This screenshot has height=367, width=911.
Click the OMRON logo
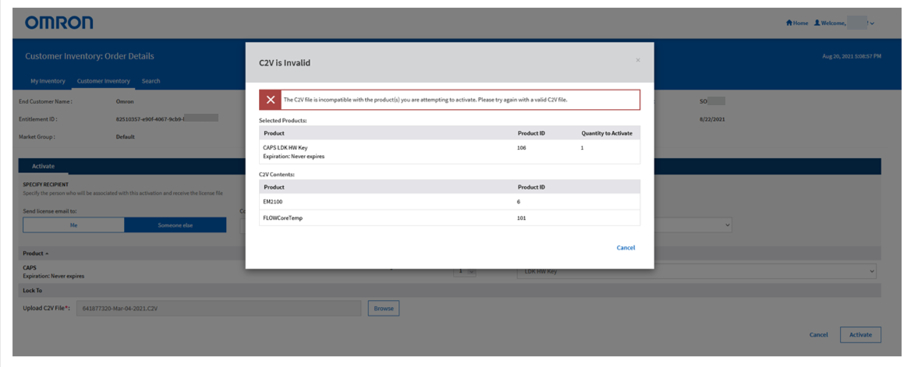58,23
